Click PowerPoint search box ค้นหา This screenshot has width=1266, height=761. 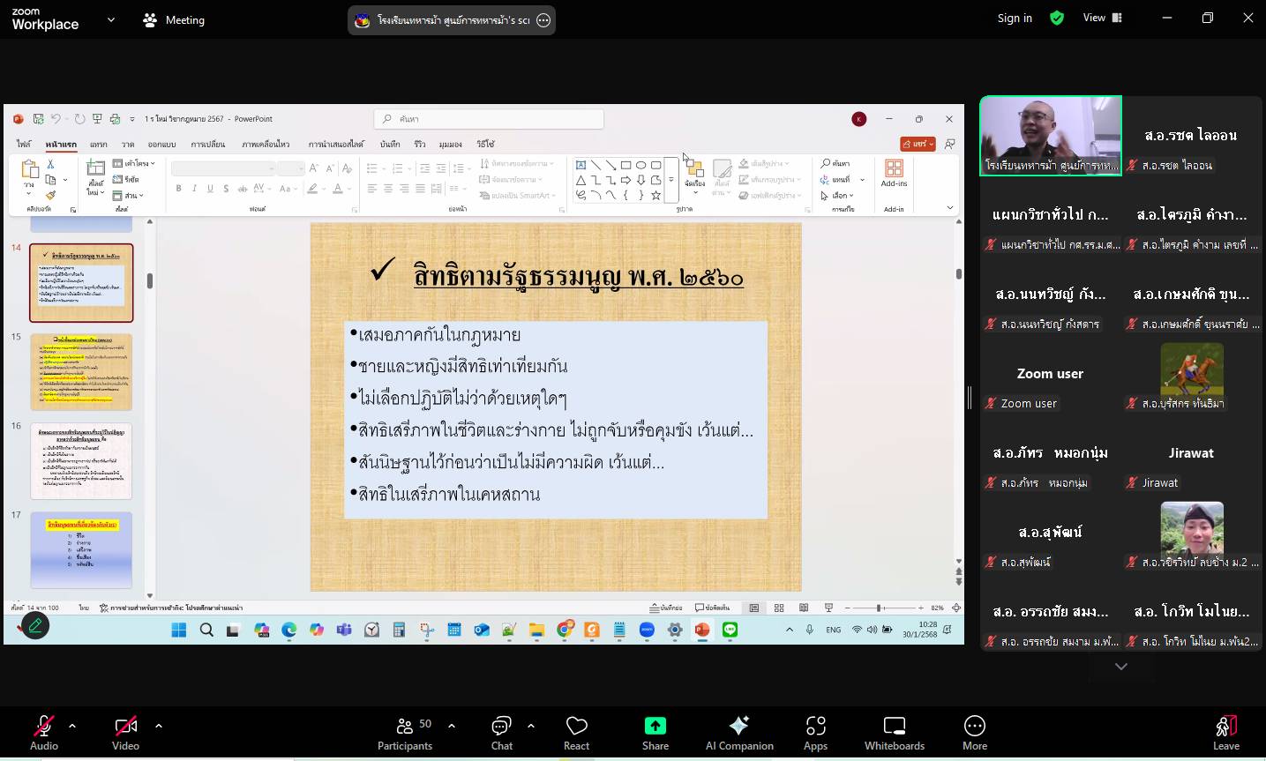coord(489,119)
